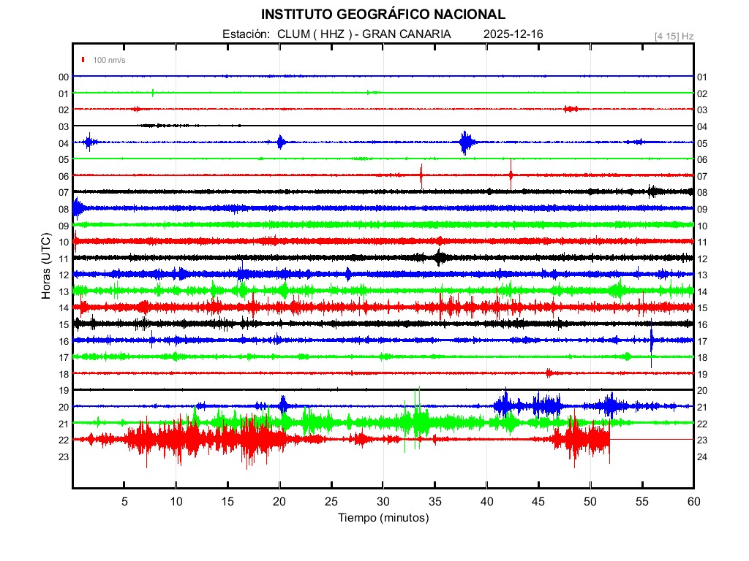Image resolution: width=749 pixels, height=561 pixels.
Task: Click the 60 minute tick label
Action: click(x=693, y=501)
